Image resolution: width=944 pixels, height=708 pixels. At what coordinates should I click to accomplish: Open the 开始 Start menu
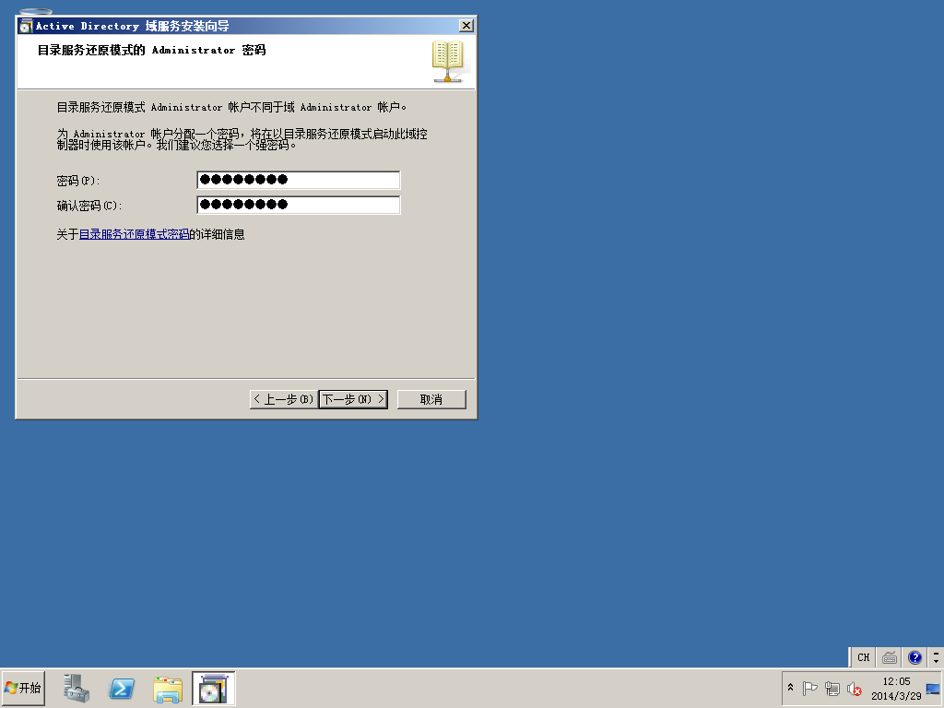coord(23,688)
